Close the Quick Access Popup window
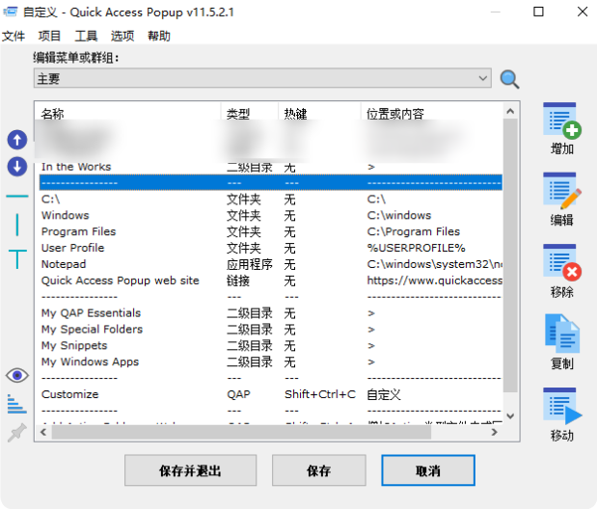 tap(583, 12)
